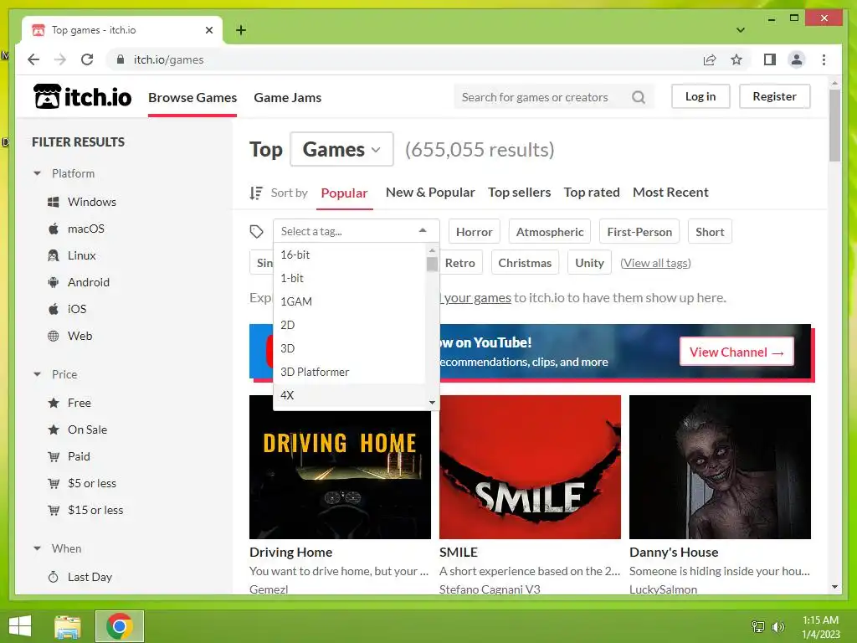Open the browser side panel icon
Screen dimensions: 857x643
click(770, 59)
